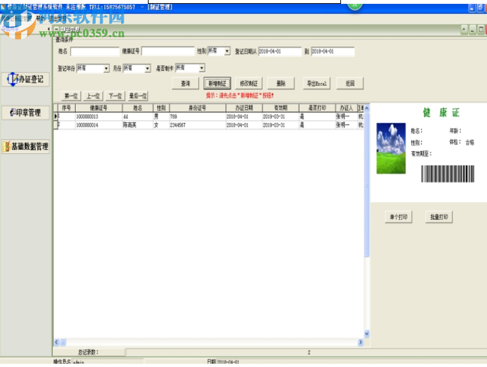Image resolution: width=487 pixels, height=367 pixels.
Task: Click the 返回 button
Action: point(350,84)
